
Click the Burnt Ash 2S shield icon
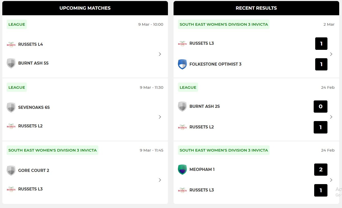(x=182, y=107)
